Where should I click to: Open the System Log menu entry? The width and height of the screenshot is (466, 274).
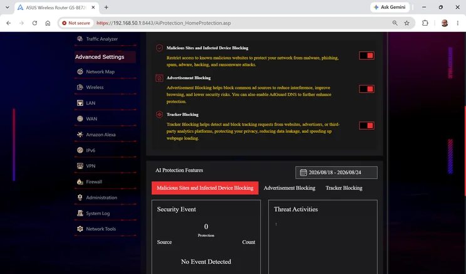[105, 213]
